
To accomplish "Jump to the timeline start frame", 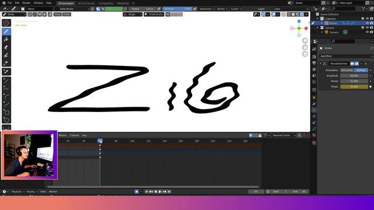I will 147,191.
